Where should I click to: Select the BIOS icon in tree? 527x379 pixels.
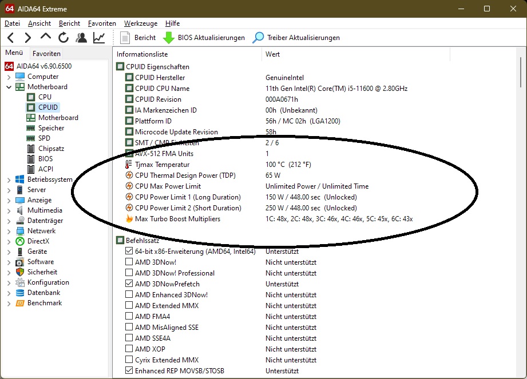tap(31, 159)
